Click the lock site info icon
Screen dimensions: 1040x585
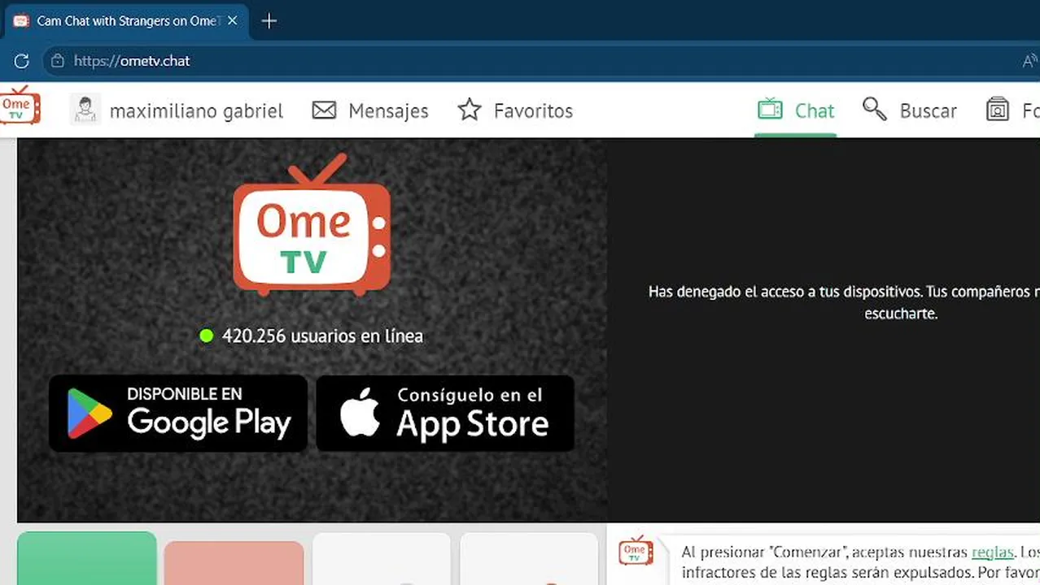tap(57, 61)
